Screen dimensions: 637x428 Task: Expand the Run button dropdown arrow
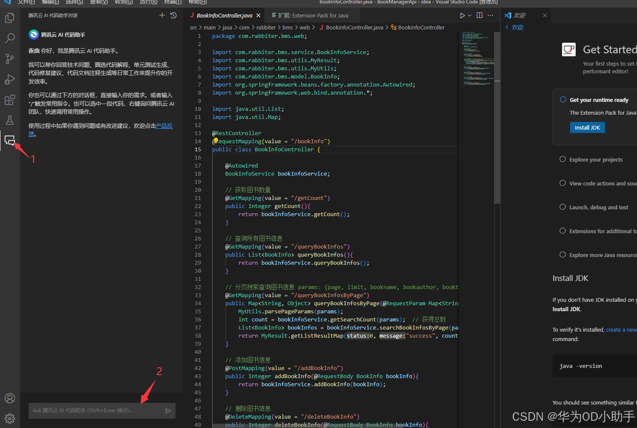pyautogui.click(x=470, y=15)
